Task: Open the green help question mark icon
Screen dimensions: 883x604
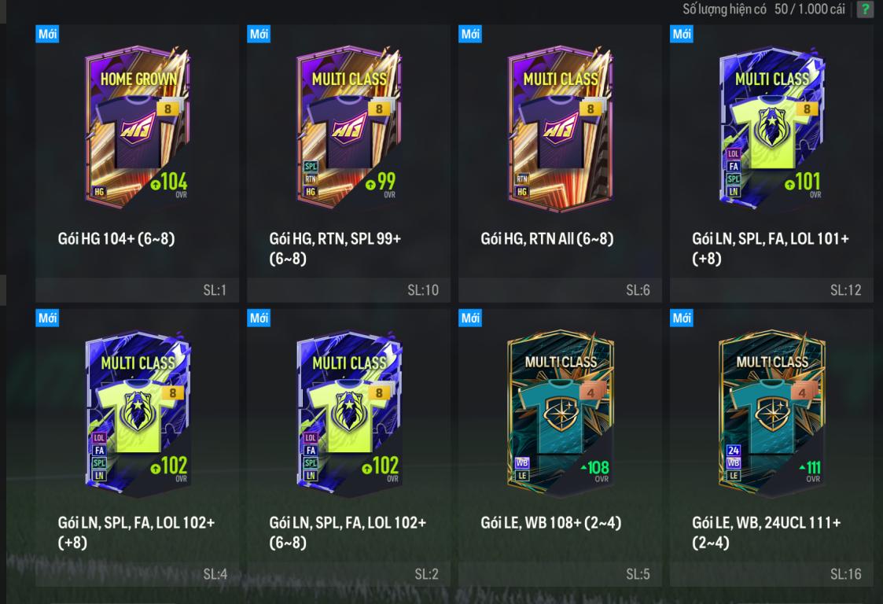Action: click(864, 9)
